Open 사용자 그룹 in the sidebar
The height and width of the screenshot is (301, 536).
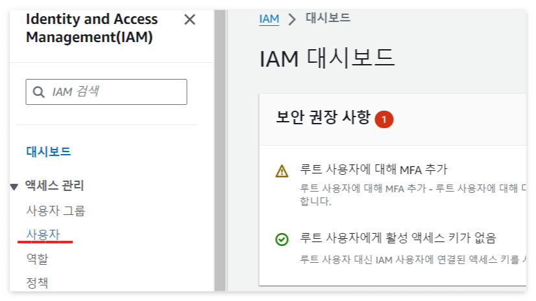pos(55,210)
